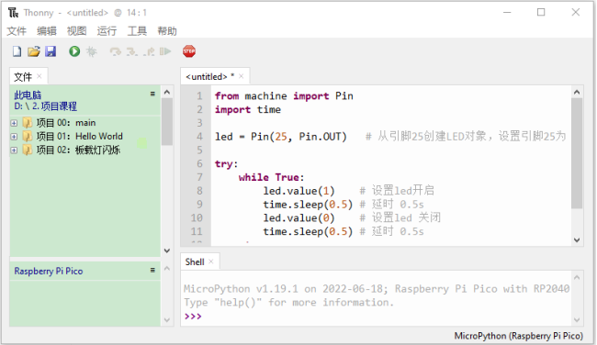Open the Raspberry Pi Pico panel menu icon

coord(152,270)
